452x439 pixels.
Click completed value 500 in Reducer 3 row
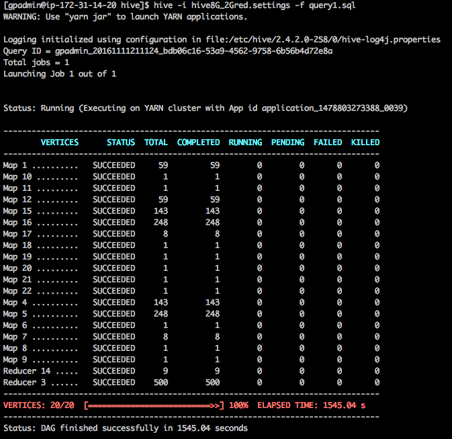tap(213, 383)
